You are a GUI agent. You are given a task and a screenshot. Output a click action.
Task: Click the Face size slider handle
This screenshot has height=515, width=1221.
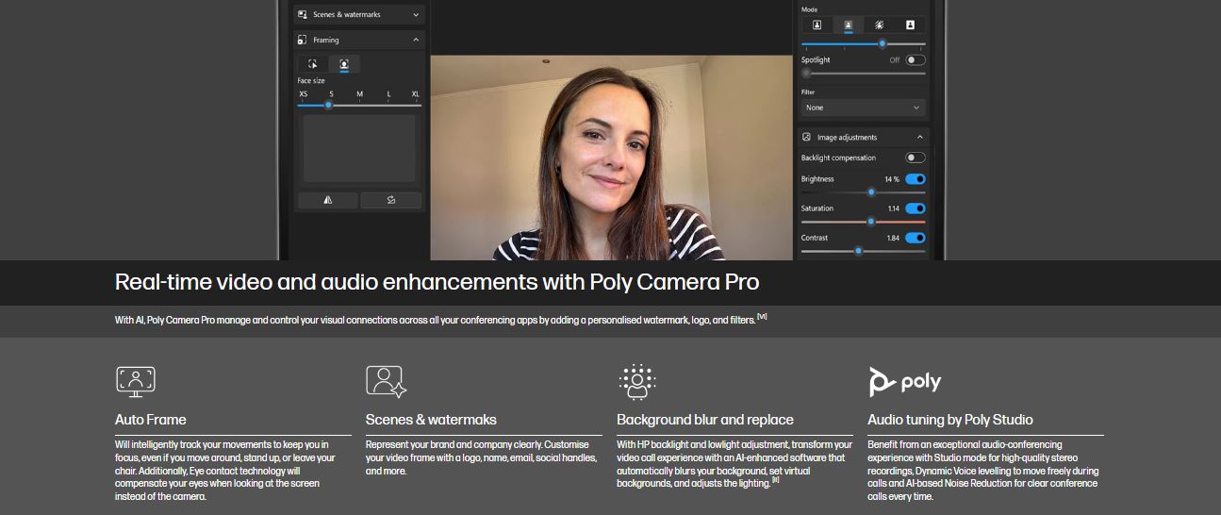(328, 105)
